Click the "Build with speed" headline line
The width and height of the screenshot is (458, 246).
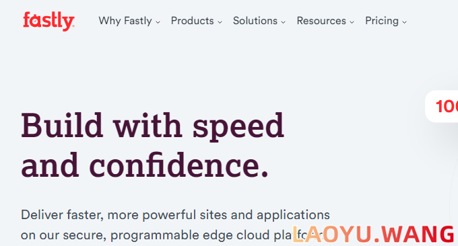tap(152, 126)
